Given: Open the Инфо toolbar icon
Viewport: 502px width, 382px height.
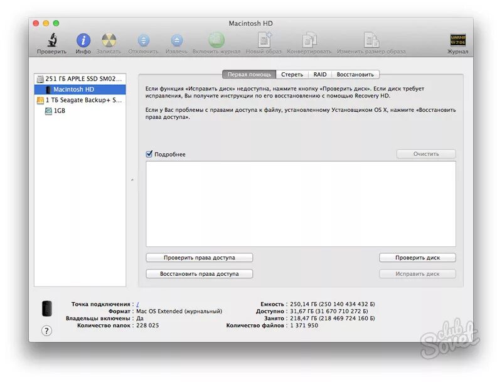Looking at the screenshot, I should coord(83,40).
